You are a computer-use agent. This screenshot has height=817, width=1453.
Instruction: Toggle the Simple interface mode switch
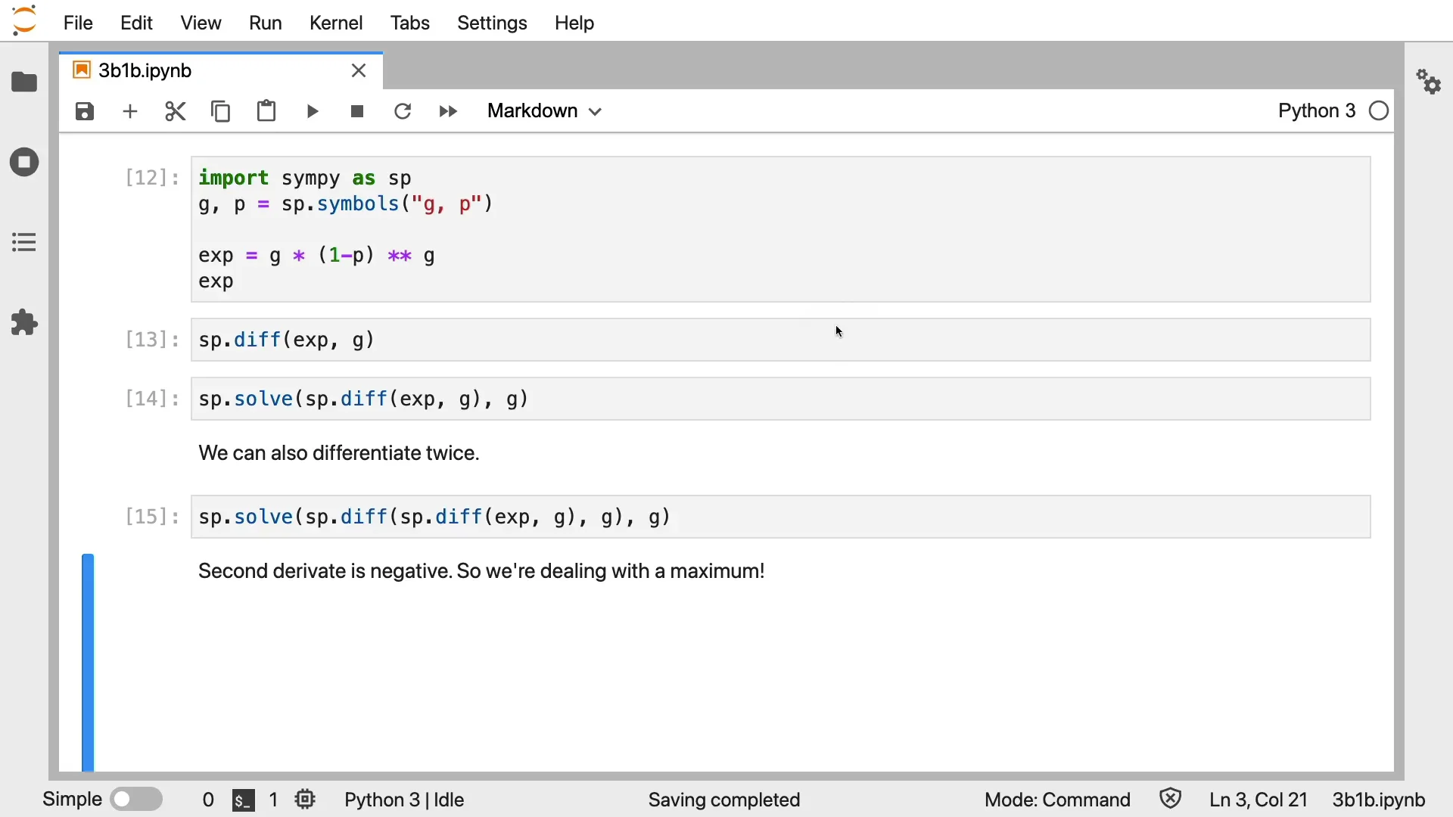(x=136, y=800)
